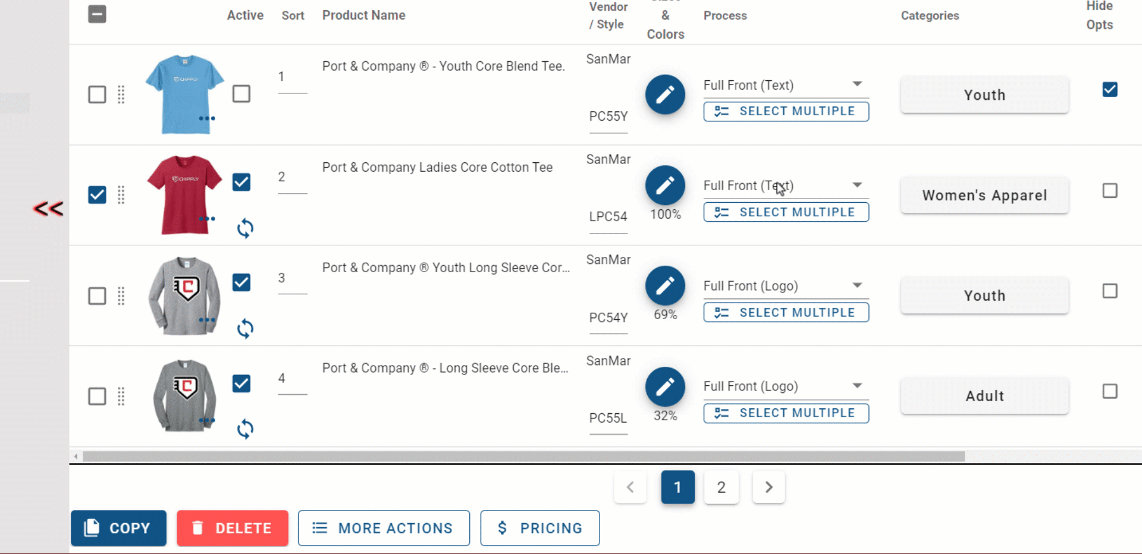Check Hide Opts for Adult row
This screenshot has width=1142, height=554.
pyautogui.click(x=1110, y=392)
